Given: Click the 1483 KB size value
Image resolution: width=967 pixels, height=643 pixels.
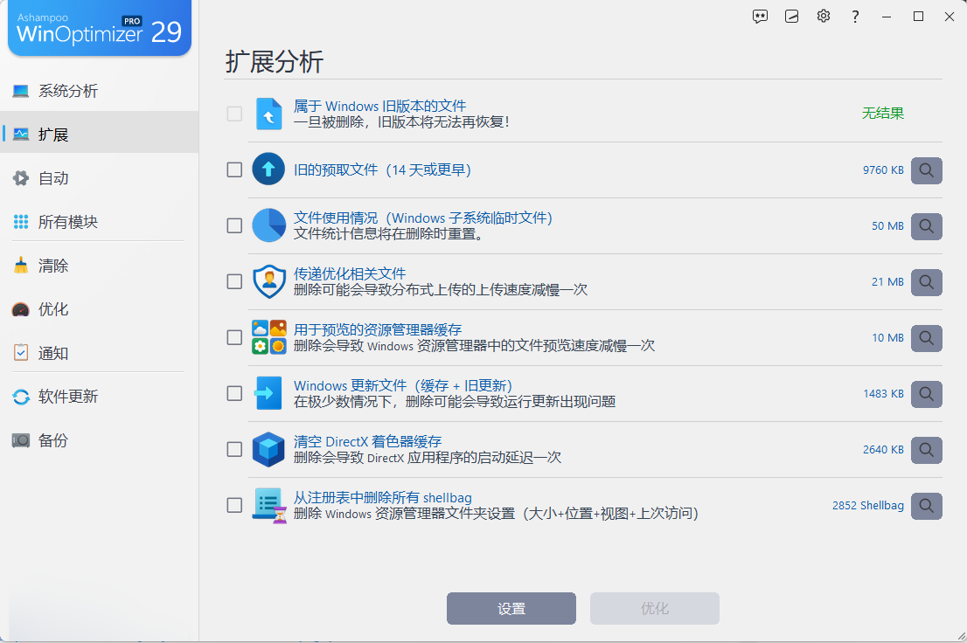Looking at the screenshot, I should coord(883,394).
